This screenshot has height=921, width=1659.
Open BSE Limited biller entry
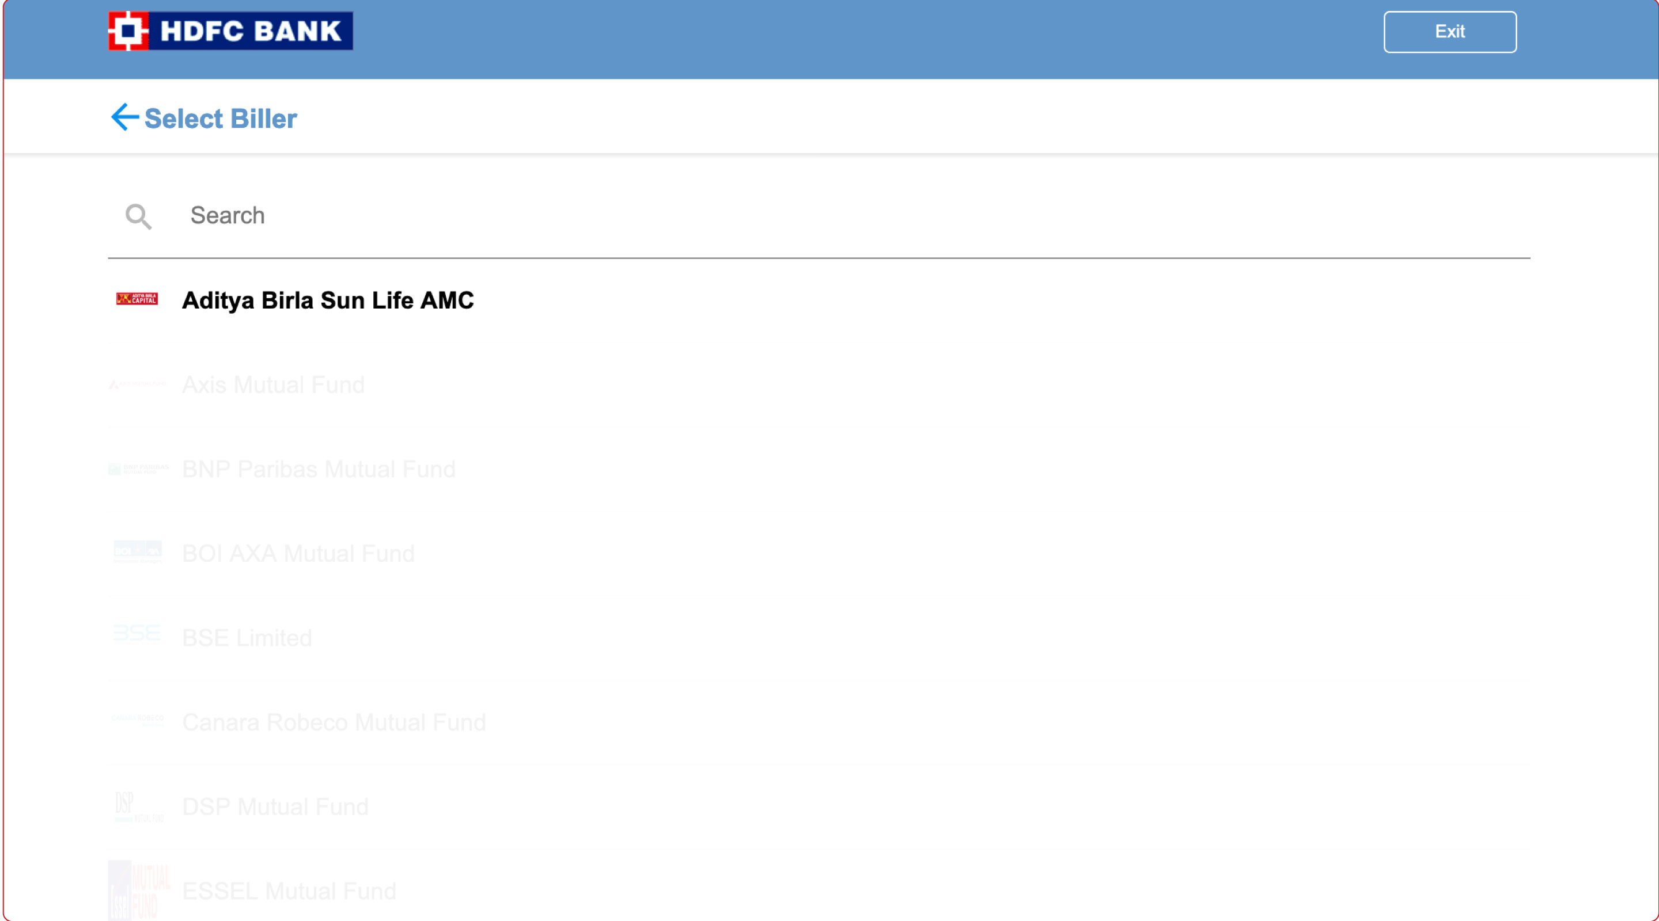tap(247, 638)
